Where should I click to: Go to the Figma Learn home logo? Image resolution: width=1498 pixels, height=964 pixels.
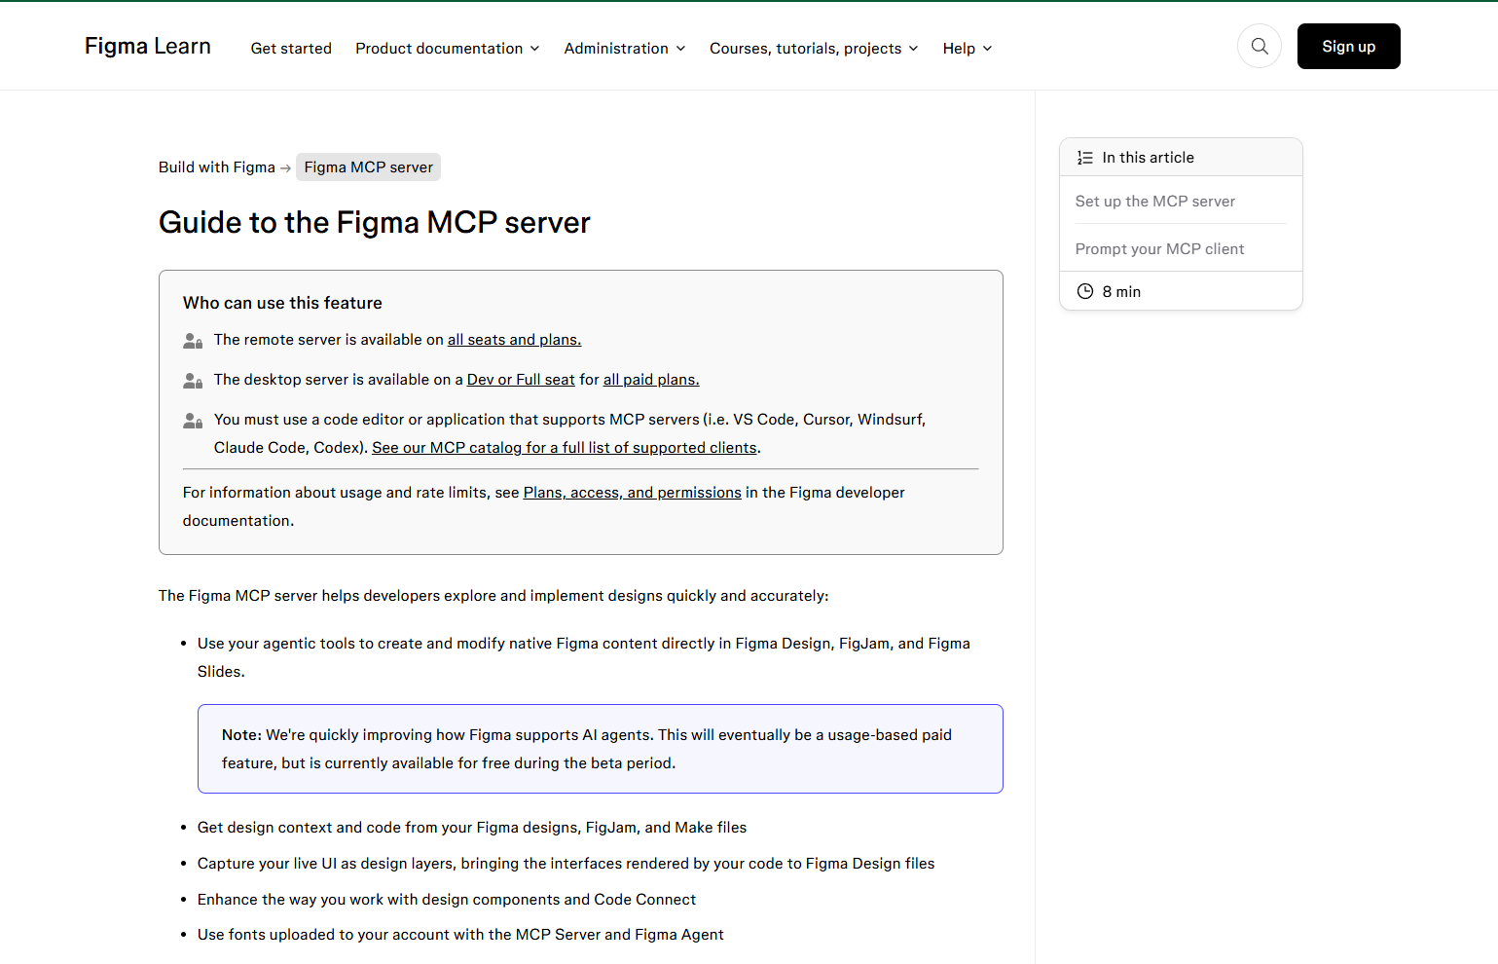click(x=148, y=46)
